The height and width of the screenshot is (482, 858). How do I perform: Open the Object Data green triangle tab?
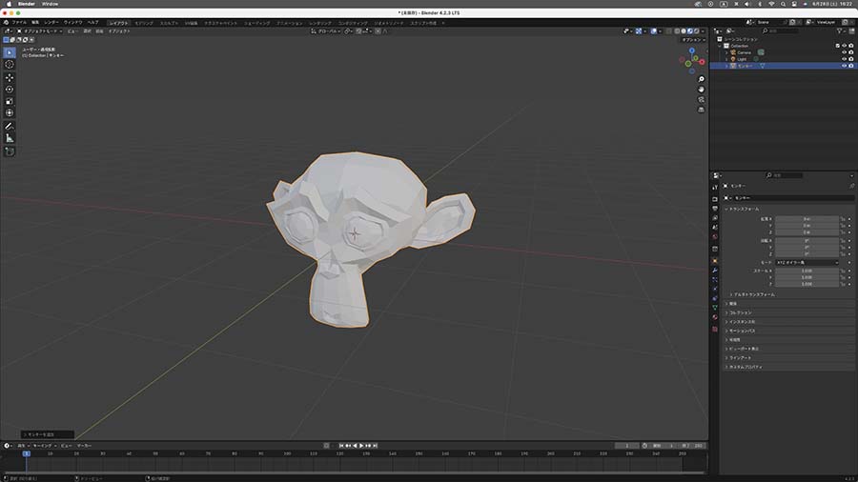715,308
